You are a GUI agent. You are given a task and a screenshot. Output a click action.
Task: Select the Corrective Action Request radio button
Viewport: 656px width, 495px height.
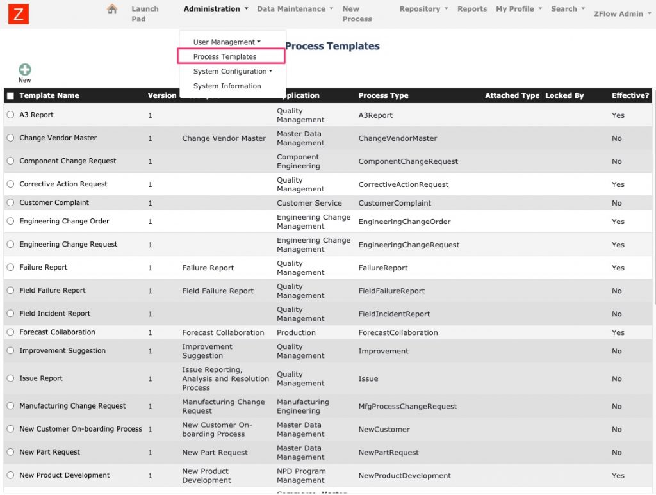(x=10, y=184)
